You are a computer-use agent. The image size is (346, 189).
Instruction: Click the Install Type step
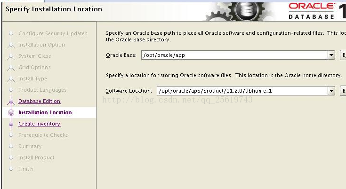(32, 79)
